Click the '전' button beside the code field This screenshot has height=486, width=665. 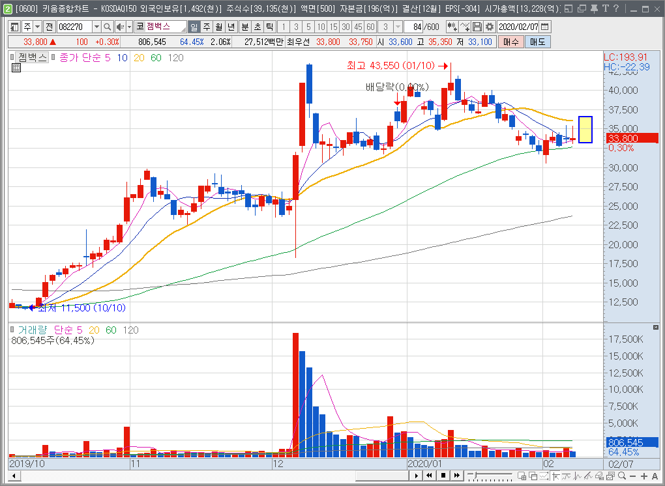[49, 27]
